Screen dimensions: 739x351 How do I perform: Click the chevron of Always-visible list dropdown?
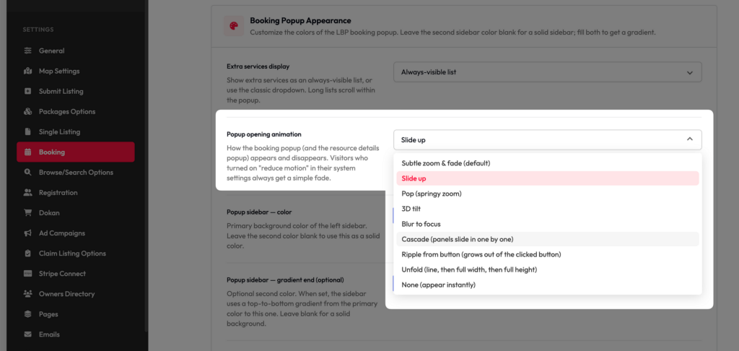point(689,73)
